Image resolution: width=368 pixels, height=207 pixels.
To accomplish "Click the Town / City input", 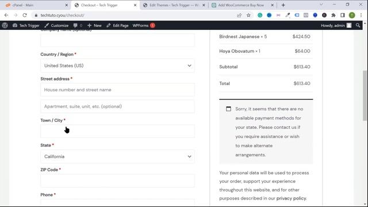I will [117, 131].
